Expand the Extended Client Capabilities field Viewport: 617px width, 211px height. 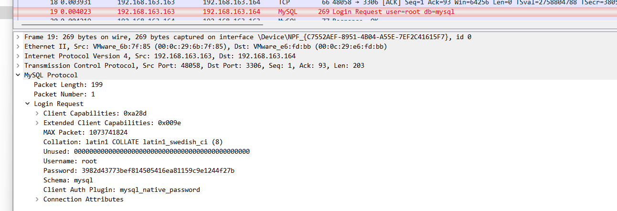(37, 123)
